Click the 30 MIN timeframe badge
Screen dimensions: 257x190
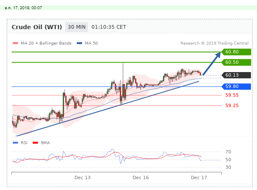tap(77, 27)
